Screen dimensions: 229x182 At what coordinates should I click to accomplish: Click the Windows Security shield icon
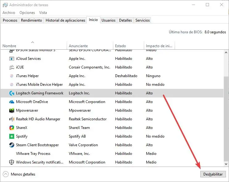[12, 162]
